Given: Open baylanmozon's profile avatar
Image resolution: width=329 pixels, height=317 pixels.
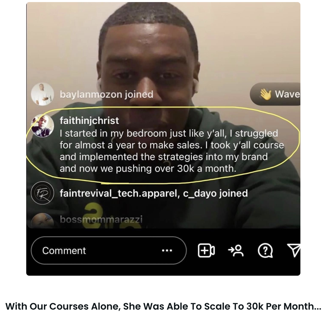Looking at the screenshot, I should tap(42, 94).
